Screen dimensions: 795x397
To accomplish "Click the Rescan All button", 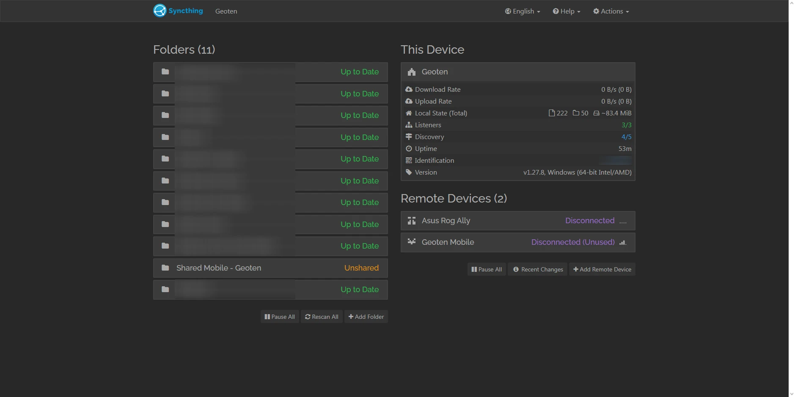I will point(322,316).
